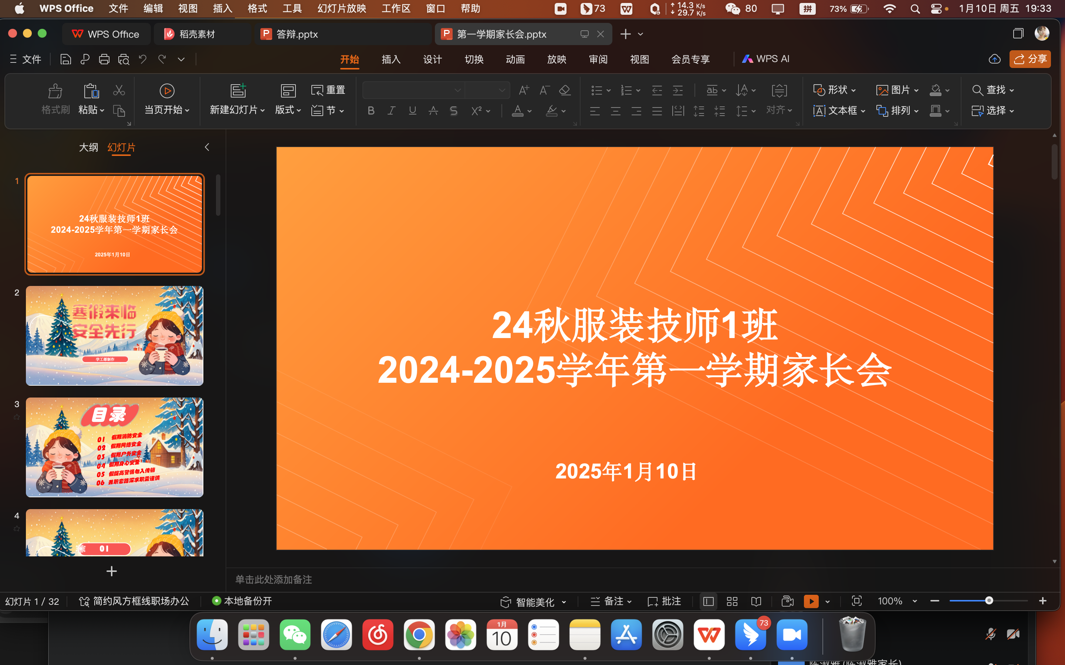Toggle align text right

pos(636,111)
